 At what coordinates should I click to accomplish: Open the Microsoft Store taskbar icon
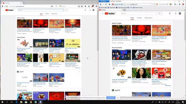(x=26, y=102)
